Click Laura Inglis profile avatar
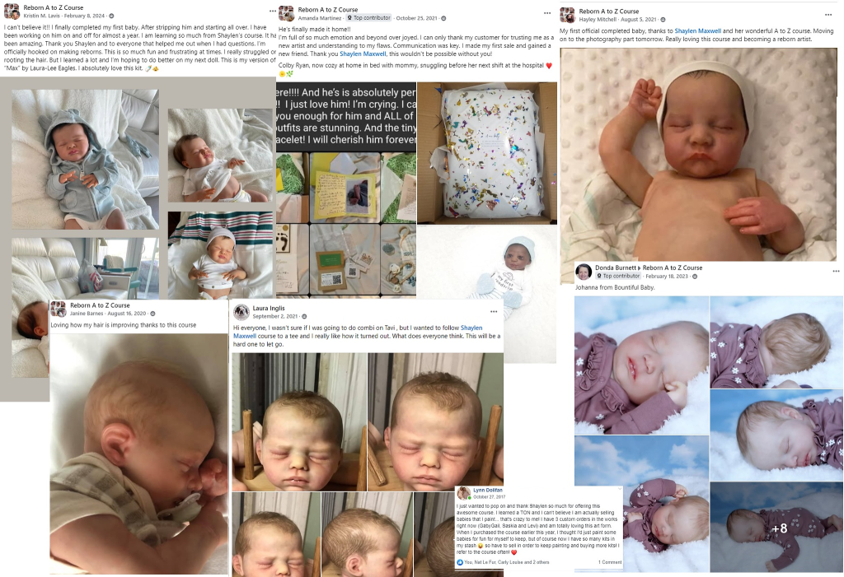The height and width of the screenshot is (577, 844). point(241,312)
